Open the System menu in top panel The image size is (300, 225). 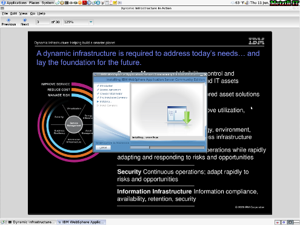48,2
